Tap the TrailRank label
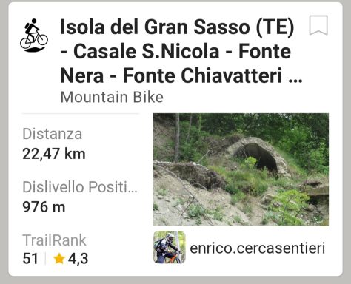The height and width of the screenshot is (284, 351). coord(54,240)
